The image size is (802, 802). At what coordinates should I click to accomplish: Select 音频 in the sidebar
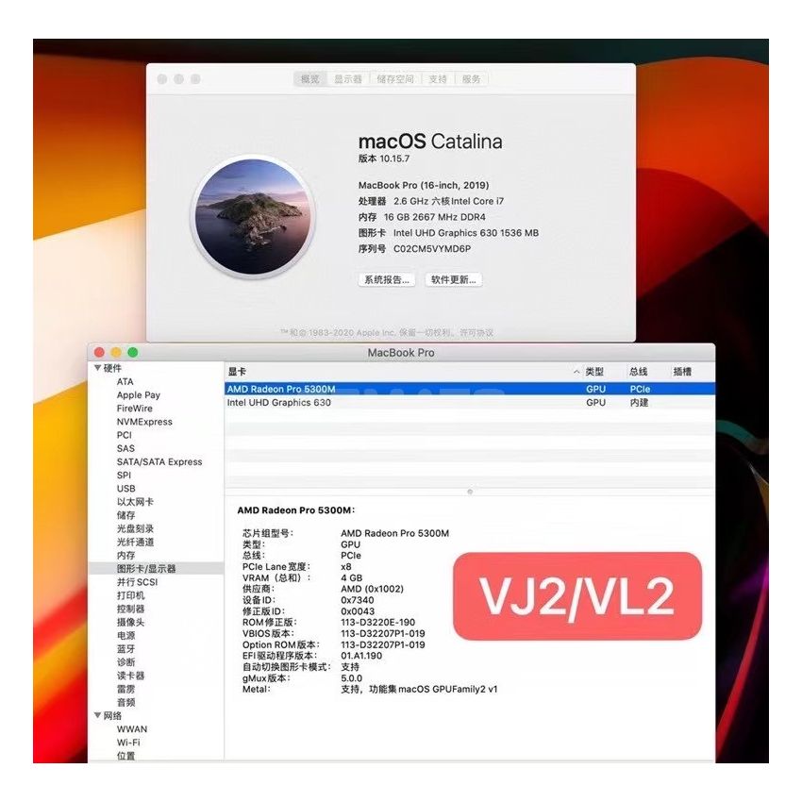pos(126,702)
